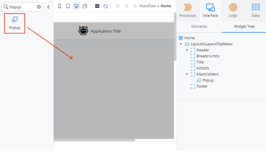266x151 pixels.
Task: Clear the Popup search text
Action: click(x=39, y=7)
